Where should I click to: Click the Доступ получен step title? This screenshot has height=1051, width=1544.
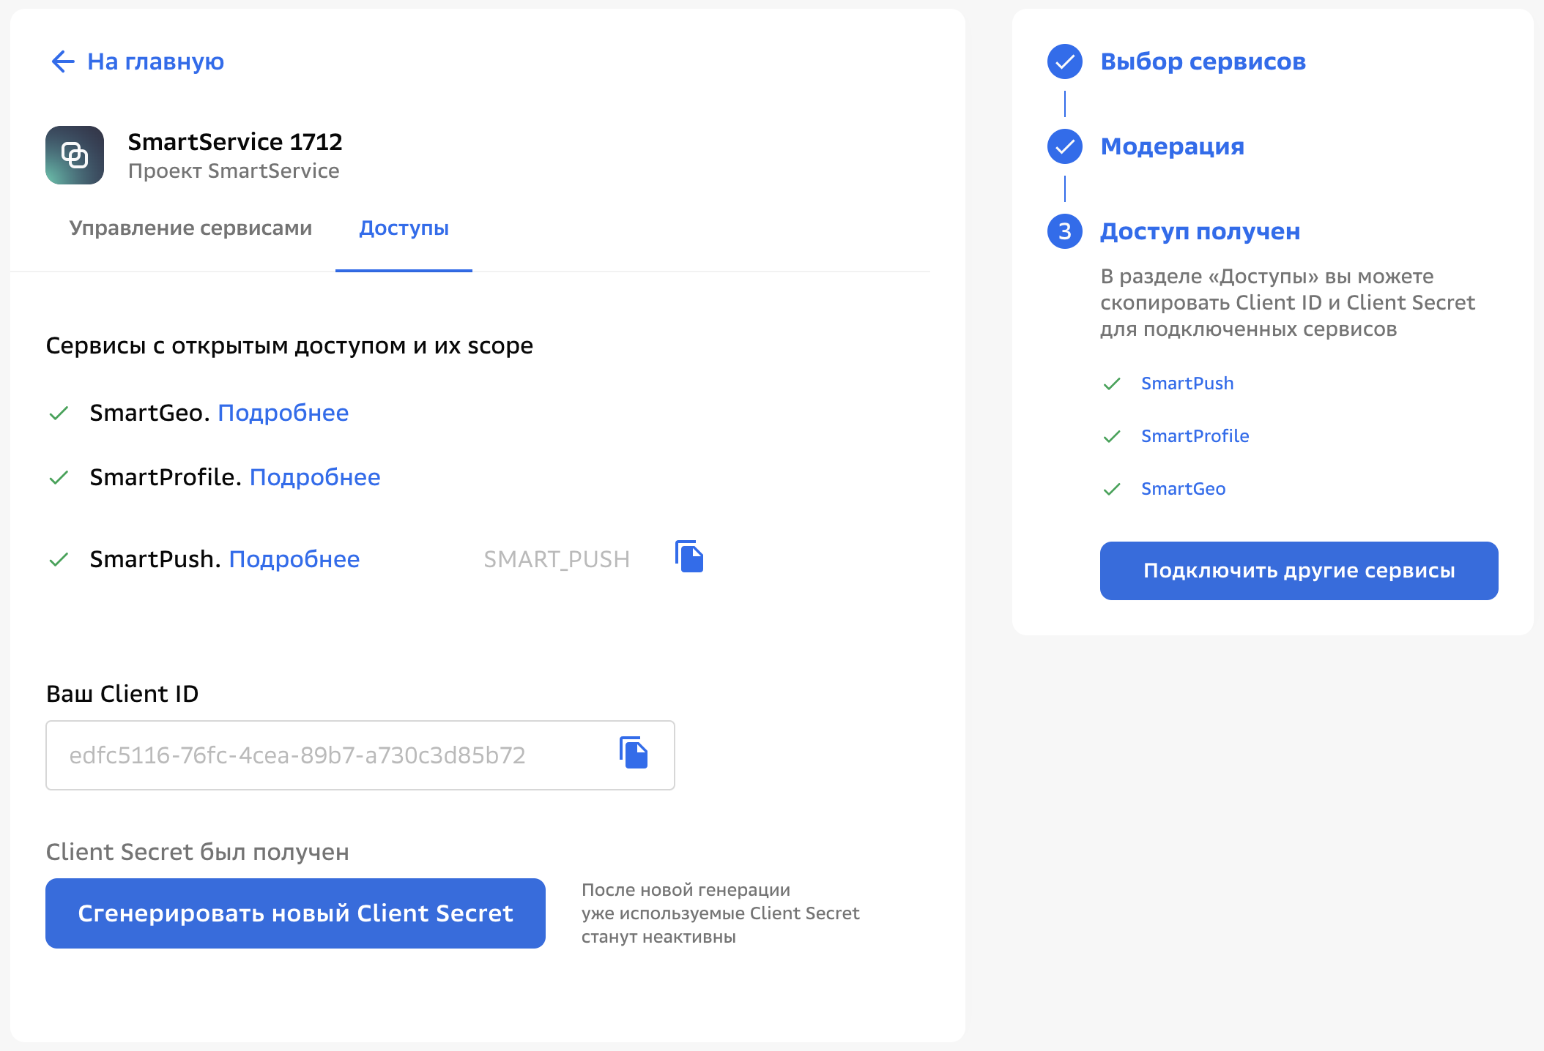point(1200,231)
